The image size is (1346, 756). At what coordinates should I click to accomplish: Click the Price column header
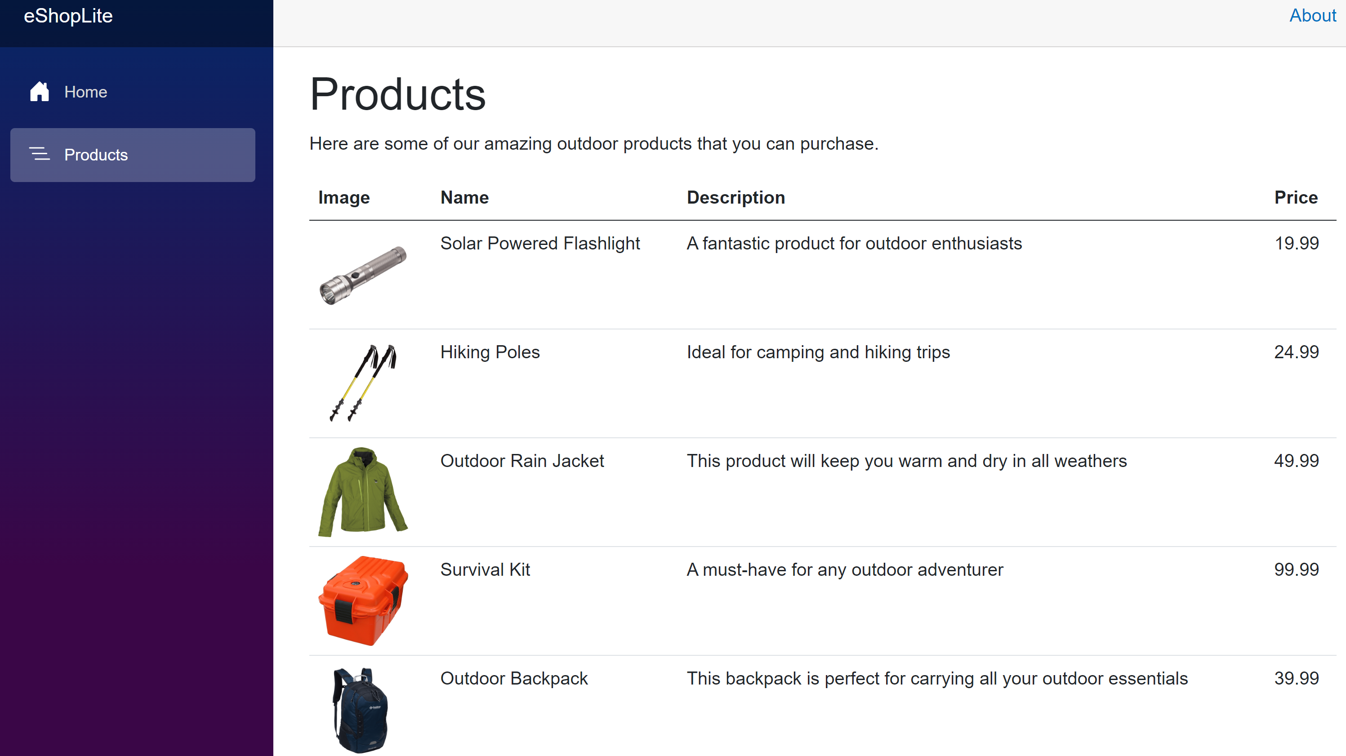tap(1296, 197)
